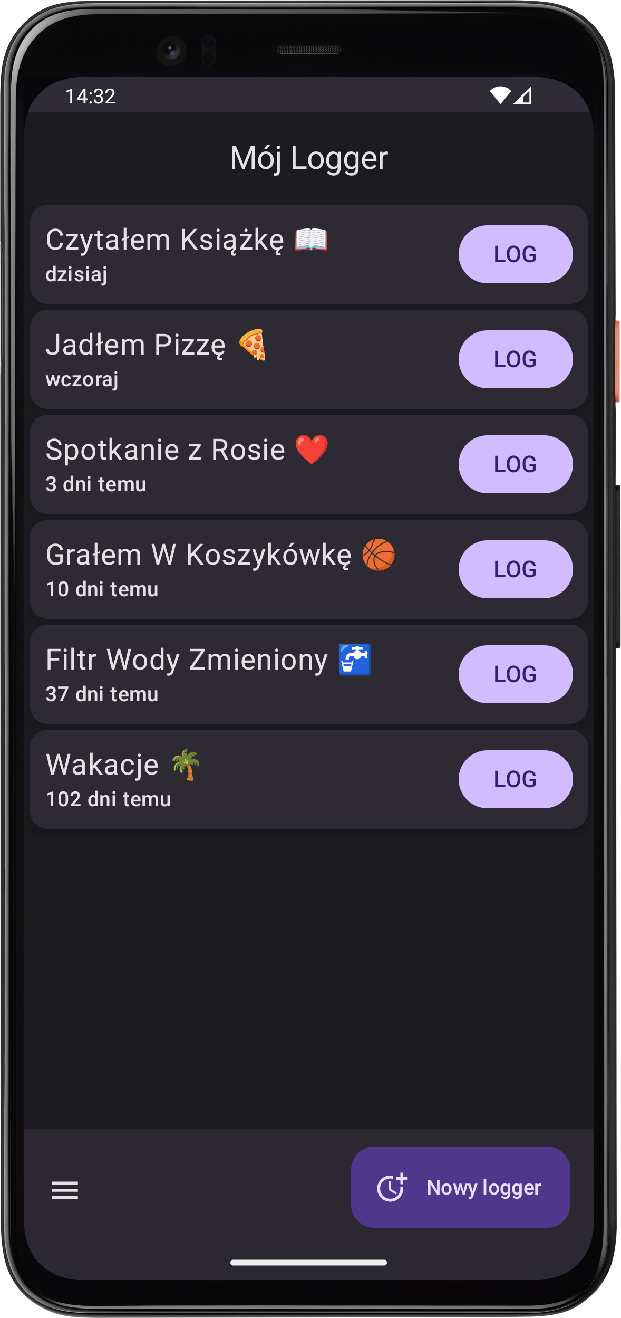This screenshot has height=1318, width=621.
Task: Tap the clock-plus icon in Nowy logger
Action: 392,1187
